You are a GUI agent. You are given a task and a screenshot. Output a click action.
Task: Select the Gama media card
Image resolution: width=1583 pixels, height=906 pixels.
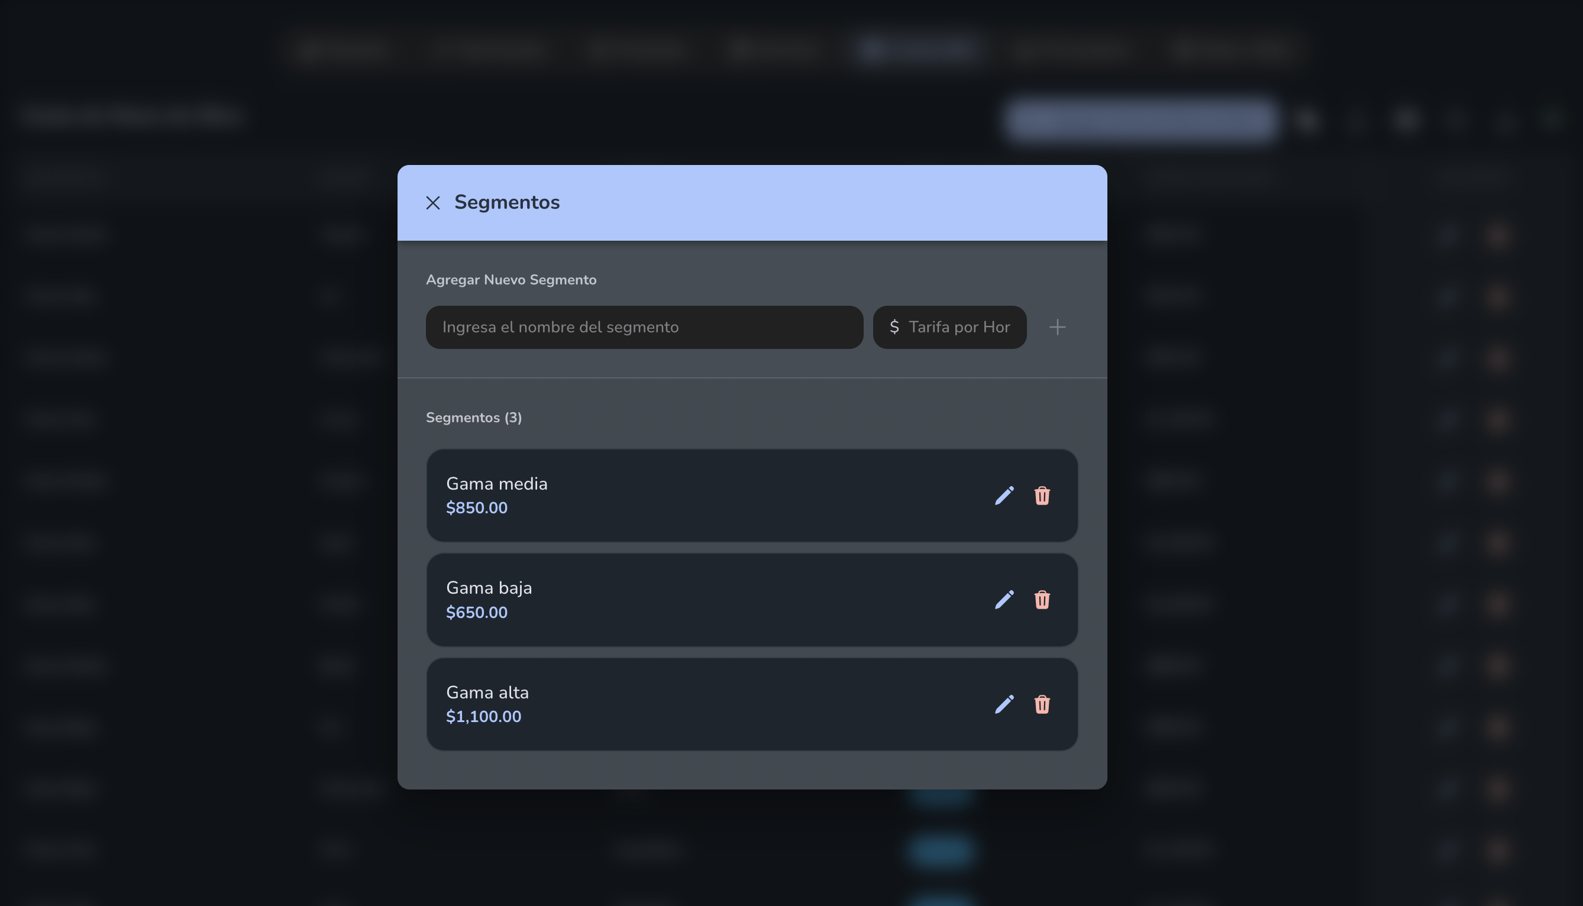click(752, 496)
